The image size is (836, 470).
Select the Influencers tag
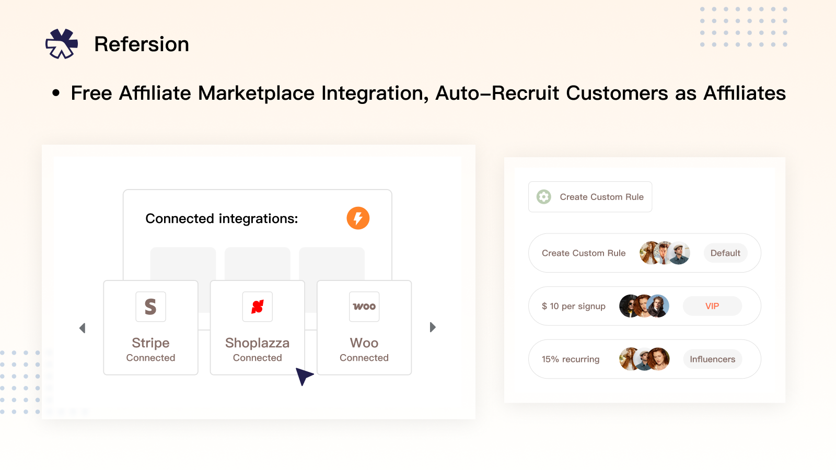click(x=712, y=359)
